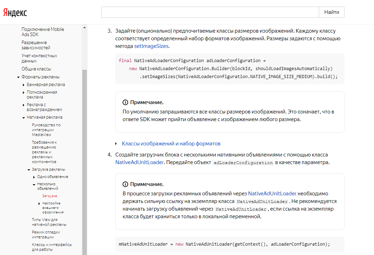Collapse the Нативная реклама arrow

(24, 118)
